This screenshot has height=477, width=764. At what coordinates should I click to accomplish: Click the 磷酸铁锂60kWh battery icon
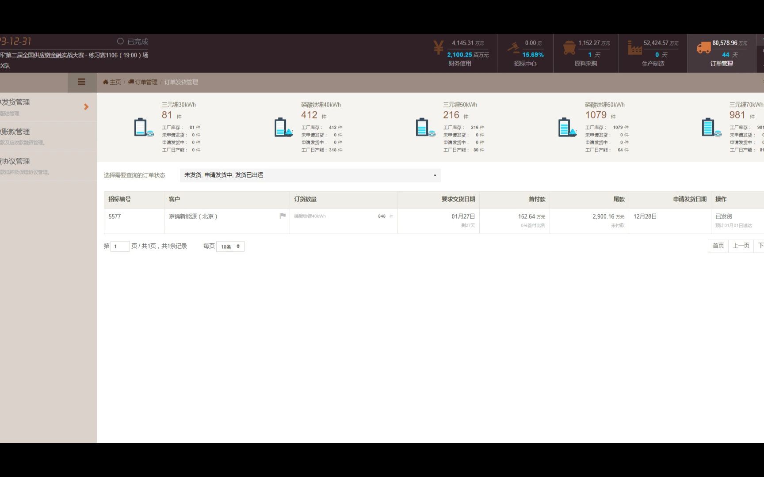click(567, 127)
